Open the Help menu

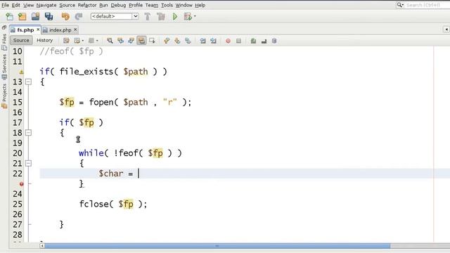point(200,5)
